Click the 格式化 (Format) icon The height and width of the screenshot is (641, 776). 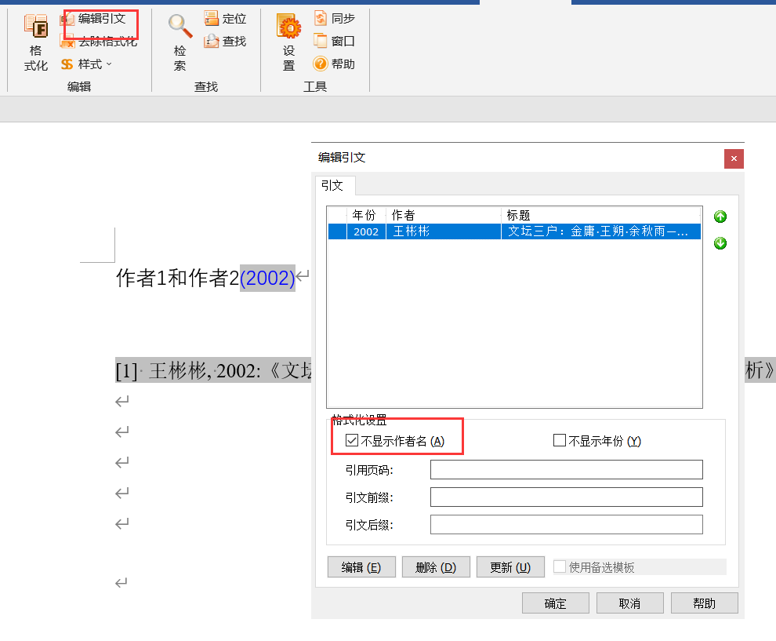point(36,27)
